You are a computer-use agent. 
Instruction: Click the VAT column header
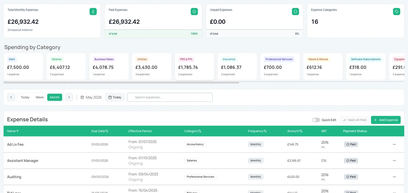[x=324, y=131]
